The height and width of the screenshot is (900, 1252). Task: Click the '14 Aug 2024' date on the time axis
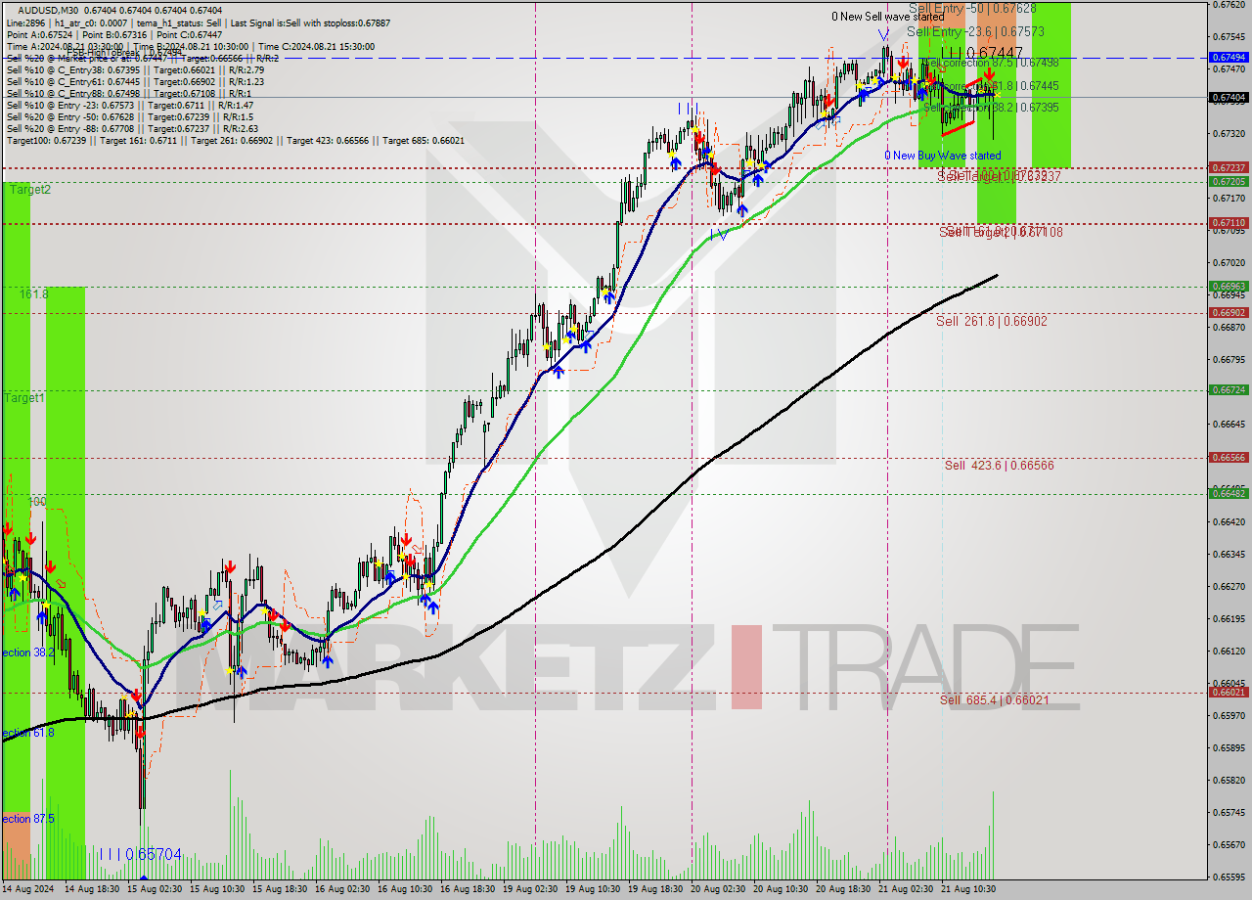point(27,890)
